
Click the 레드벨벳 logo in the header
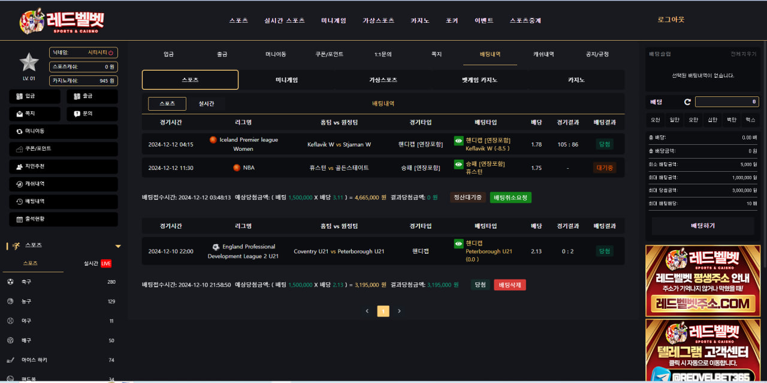[x=62, y=20]
